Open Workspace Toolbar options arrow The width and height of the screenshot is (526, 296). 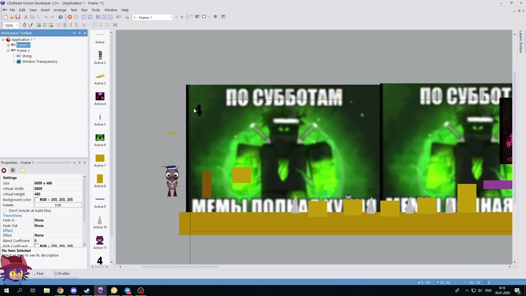tap(74, 33)
